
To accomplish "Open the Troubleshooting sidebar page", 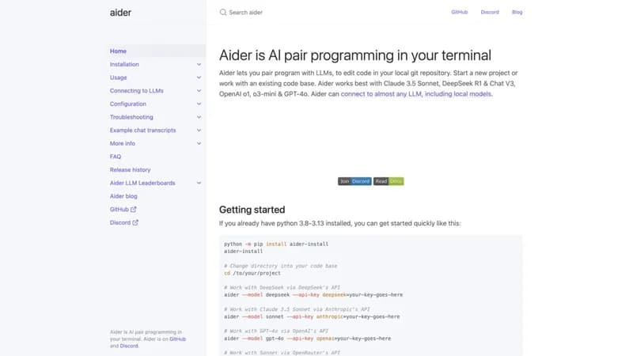I will 131,117.
